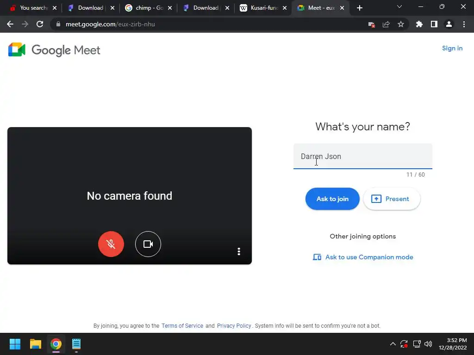Close the chimp Google tab
474x355 pixels.
[x=170, y=8]
